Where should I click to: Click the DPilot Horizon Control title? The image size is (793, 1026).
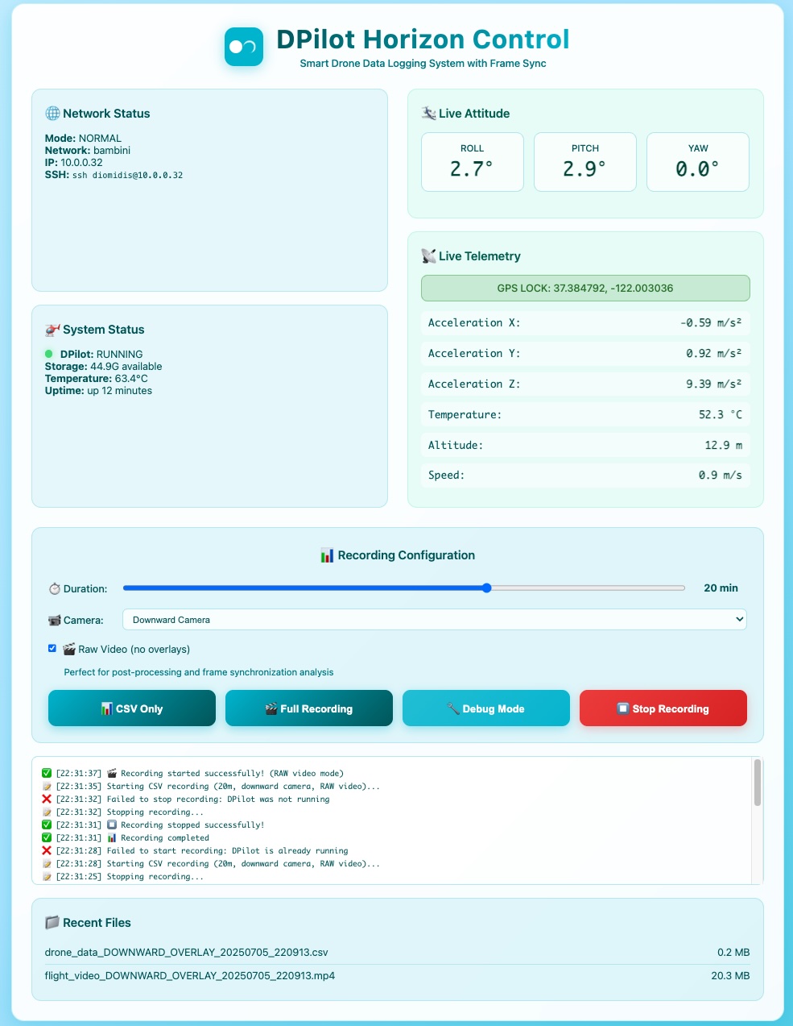point(423,39)
